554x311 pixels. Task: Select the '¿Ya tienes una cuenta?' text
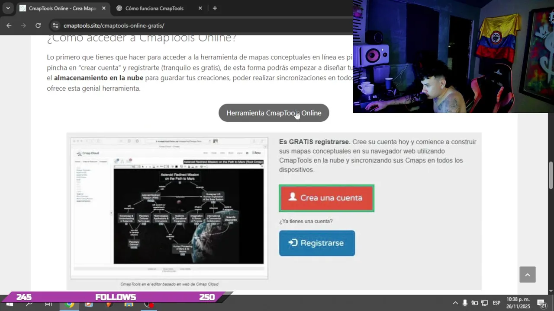click(x=306, y=221)
